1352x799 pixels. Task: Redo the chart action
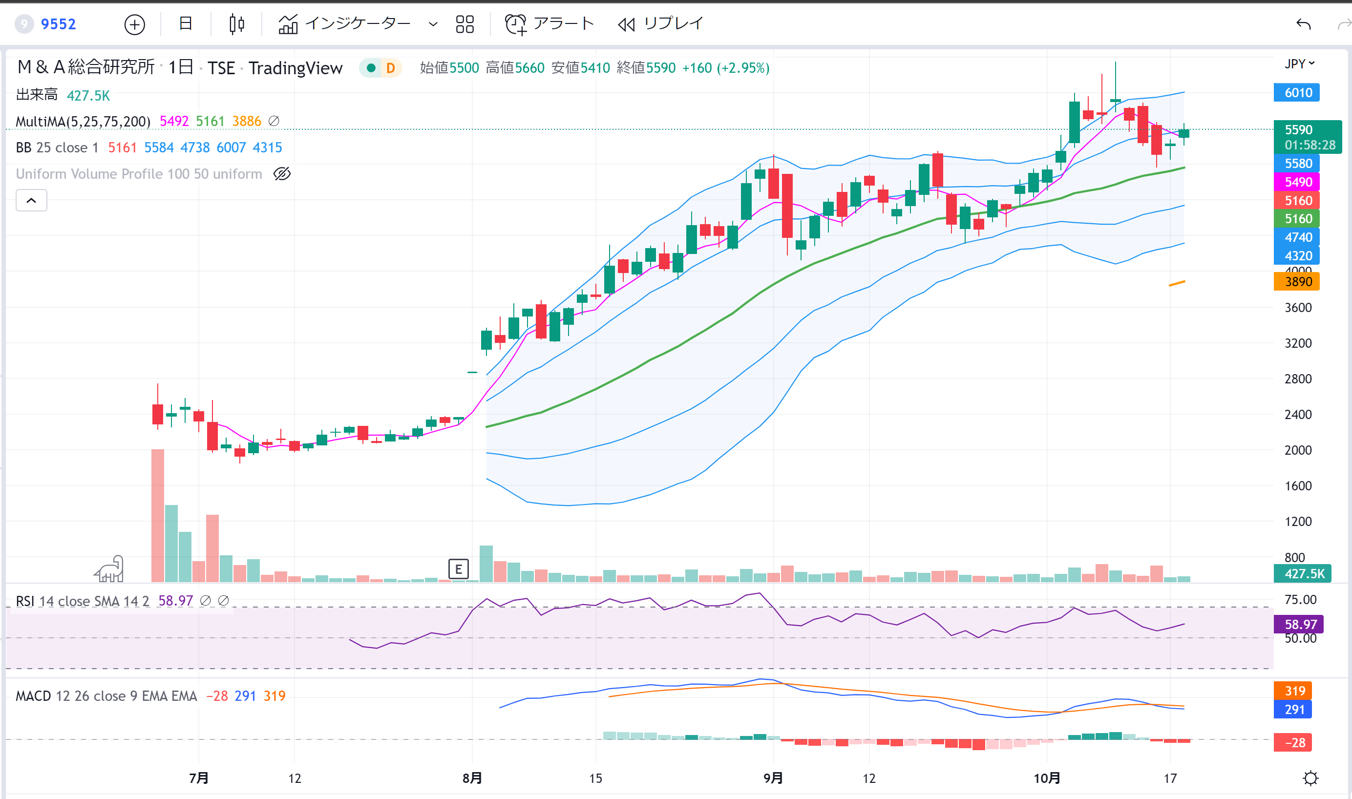click(1344, 24)
